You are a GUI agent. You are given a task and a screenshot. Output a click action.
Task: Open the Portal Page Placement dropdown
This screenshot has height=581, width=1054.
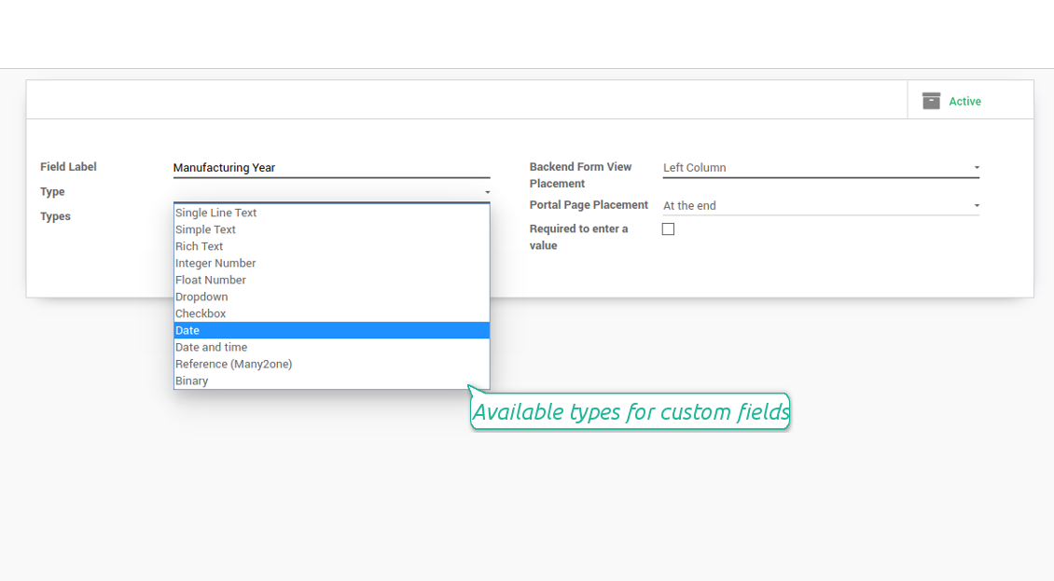click(821, 206)
